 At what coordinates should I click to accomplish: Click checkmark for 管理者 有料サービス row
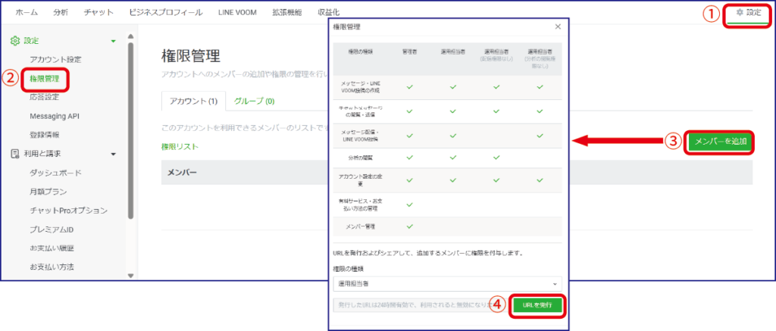(409, 204)
